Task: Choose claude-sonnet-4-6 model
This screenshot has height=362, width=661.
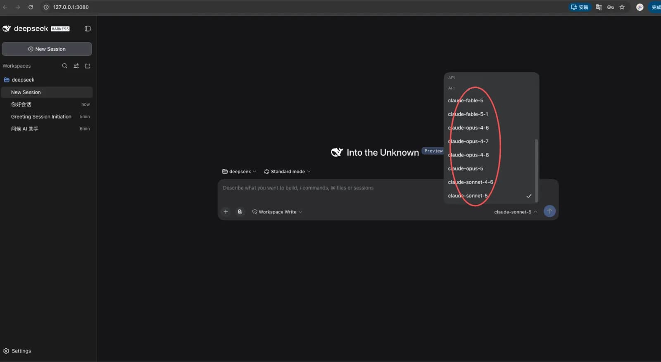Action: (x=490, y=182)
